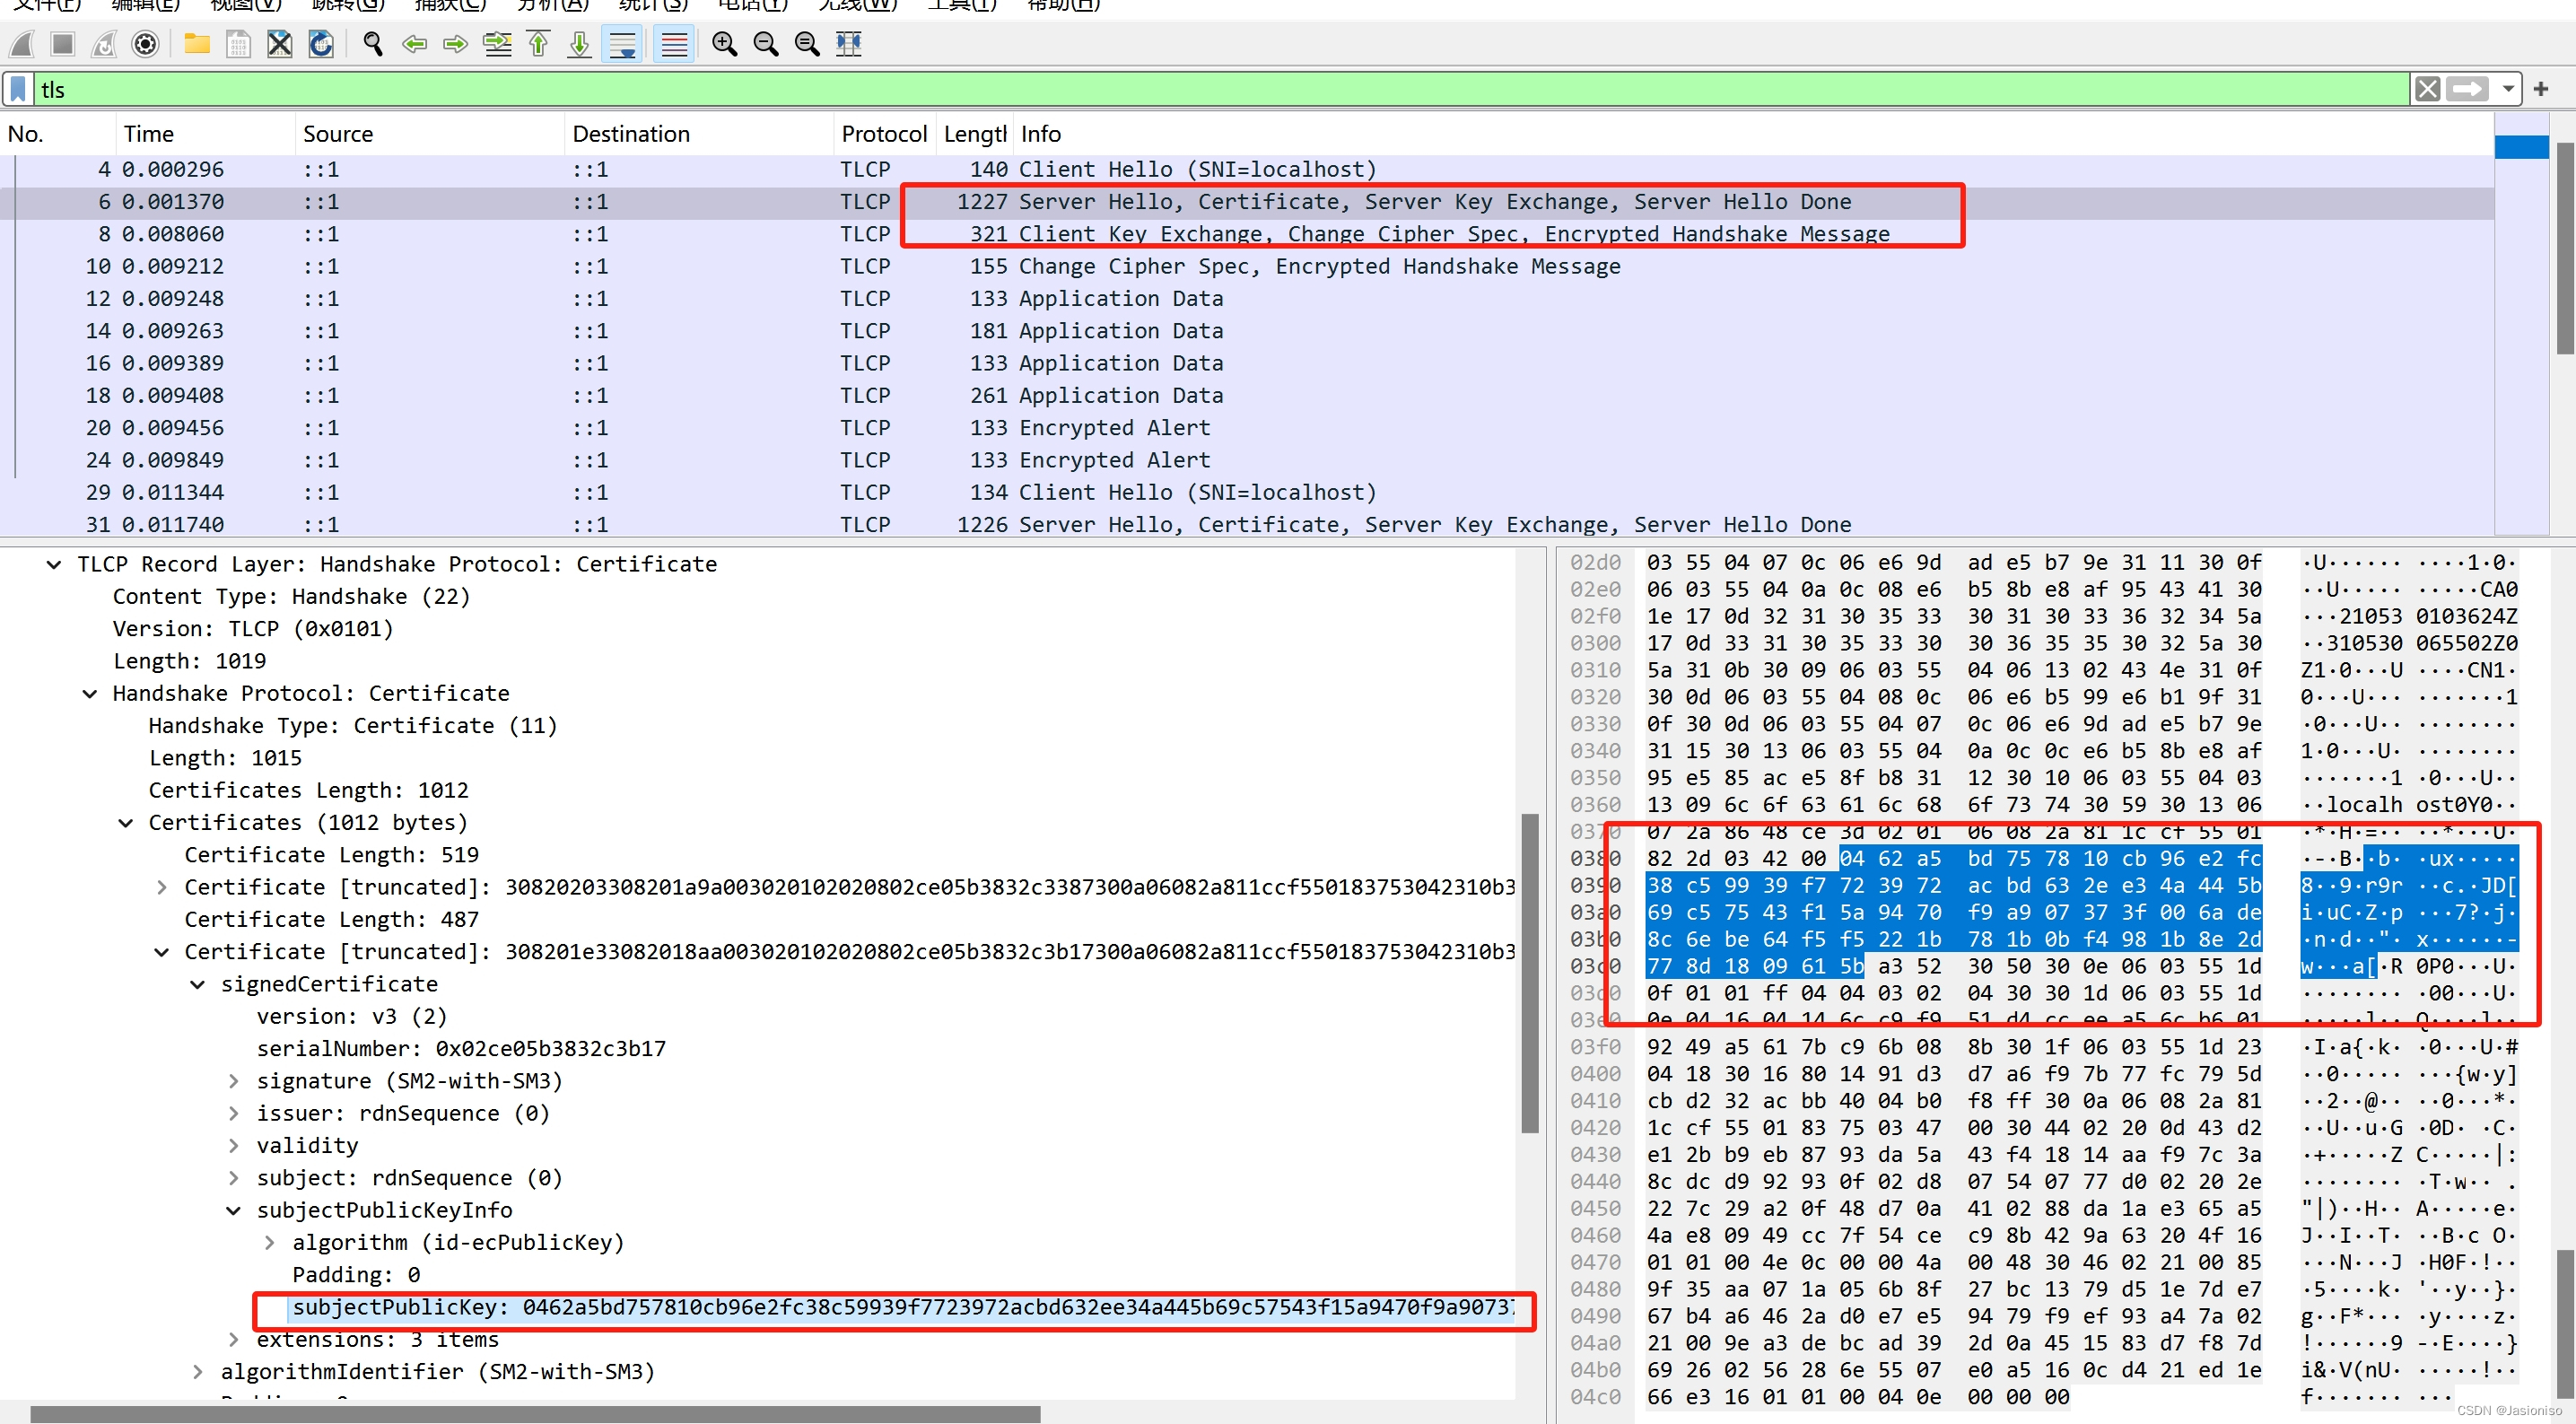The width and height of the screenshot is (2576, 1424).
Task: Collapse the subjectPublicKeyInfo tree node
Action: click(233, 1210)
